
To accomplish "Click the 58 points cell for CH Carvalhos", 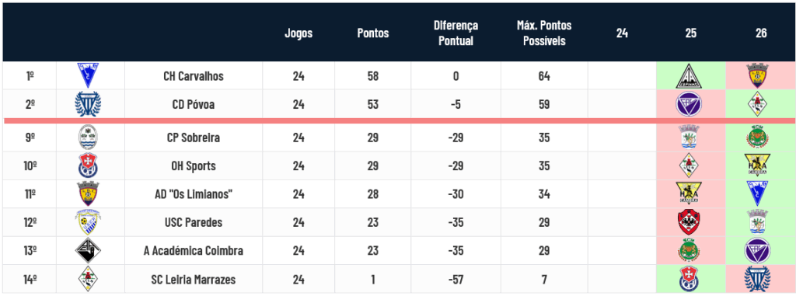I will click(x=373, y=76).
